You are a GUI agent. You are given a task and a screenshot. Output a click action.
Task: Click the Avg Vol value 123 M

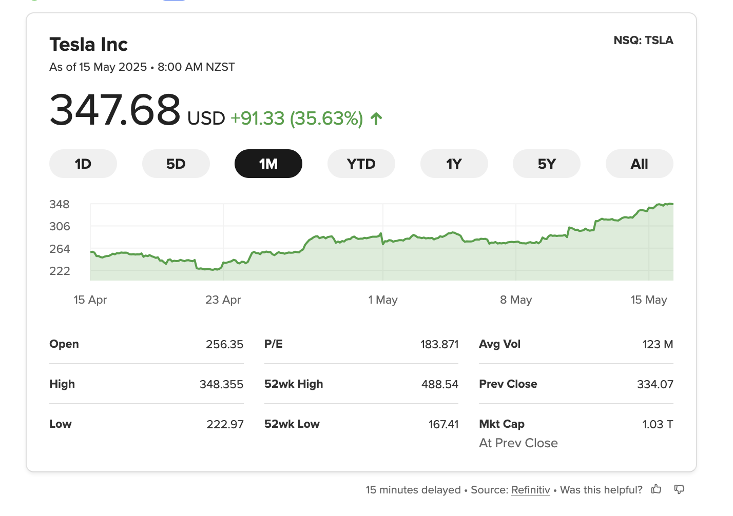pyautogui.click(x=658, y=344)
